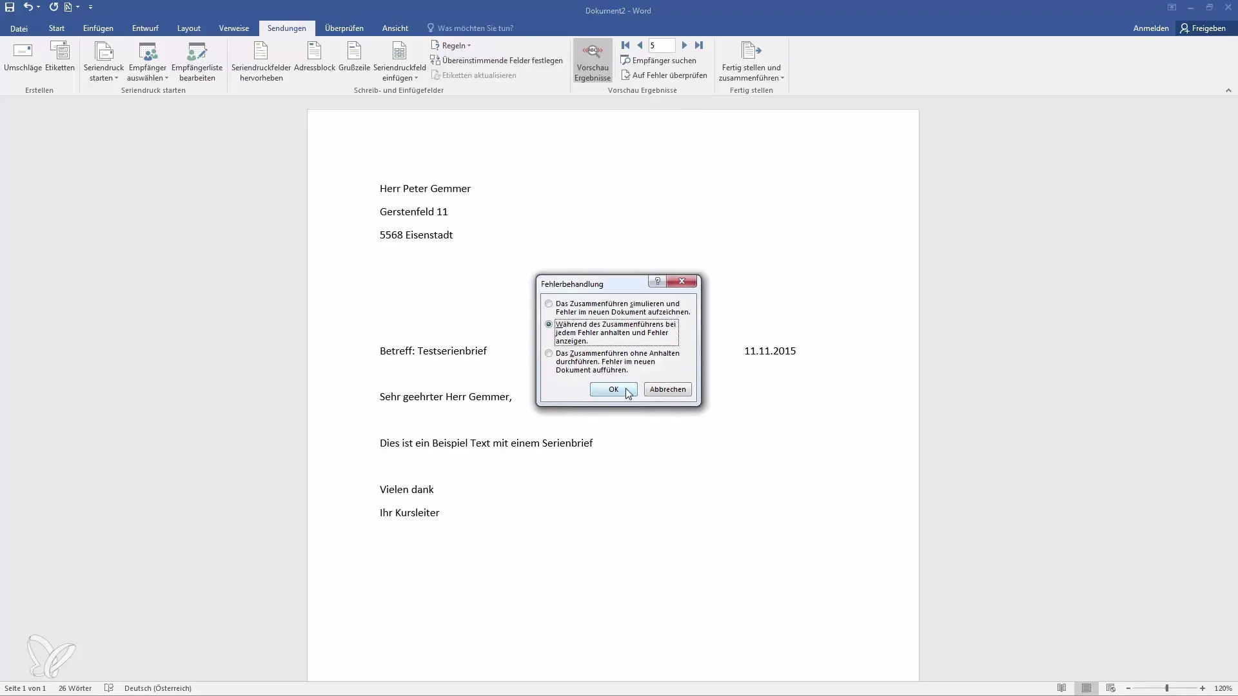This screenshot has width=1238, height=696.
Task: Click the record number field showing 5
Action: coord(662,46)
